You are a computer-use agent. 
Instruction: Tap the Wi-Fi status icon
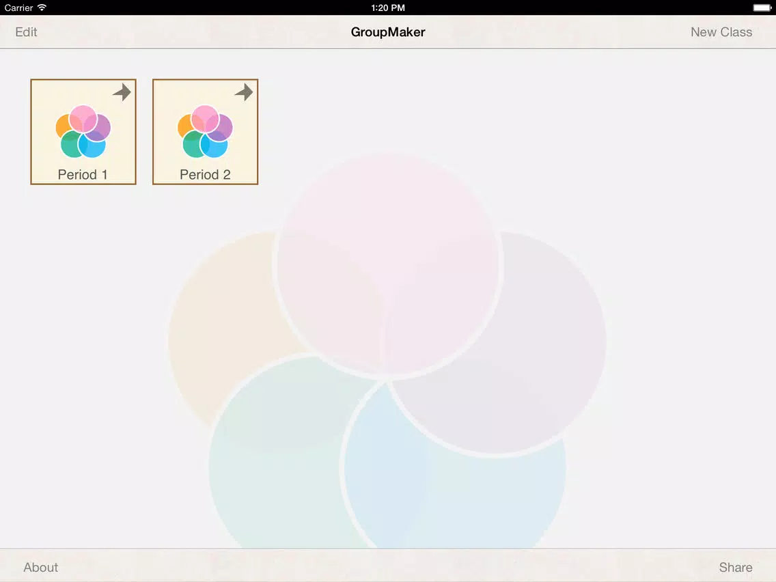click(42, 8)
